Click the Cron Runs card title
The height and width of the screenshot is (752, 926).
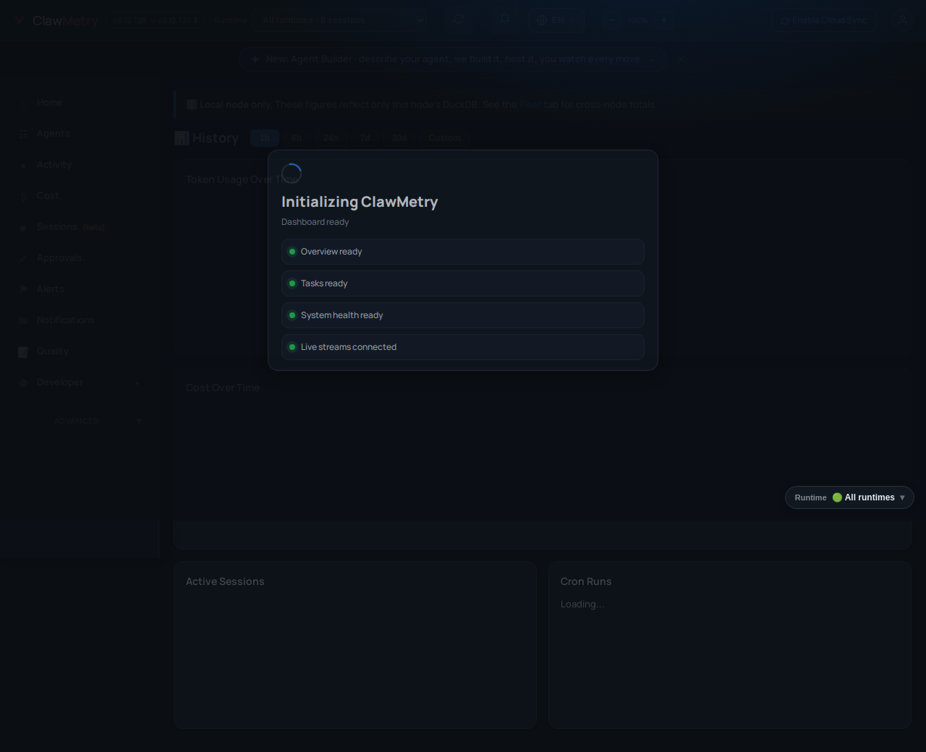coord(586,581)
